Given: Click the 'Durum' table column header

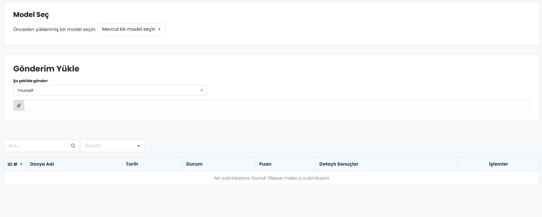Looking at the screenshot, I should [x=194, y=164].
